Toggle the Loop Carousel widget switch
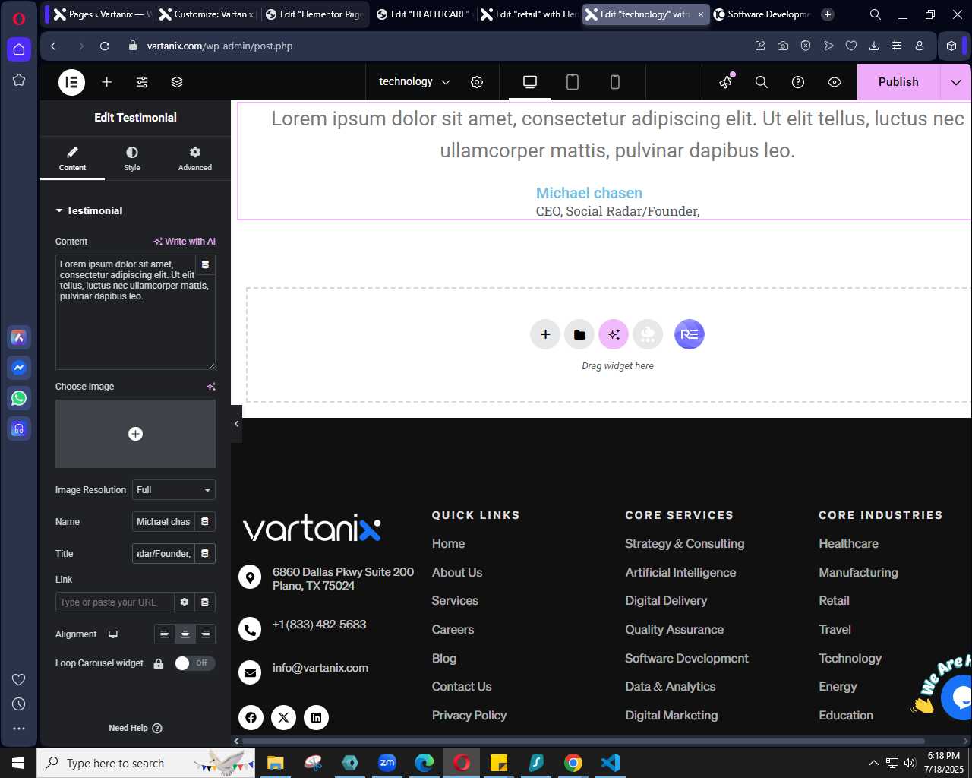This screenshot has width=972, height=778. (194, 663)
